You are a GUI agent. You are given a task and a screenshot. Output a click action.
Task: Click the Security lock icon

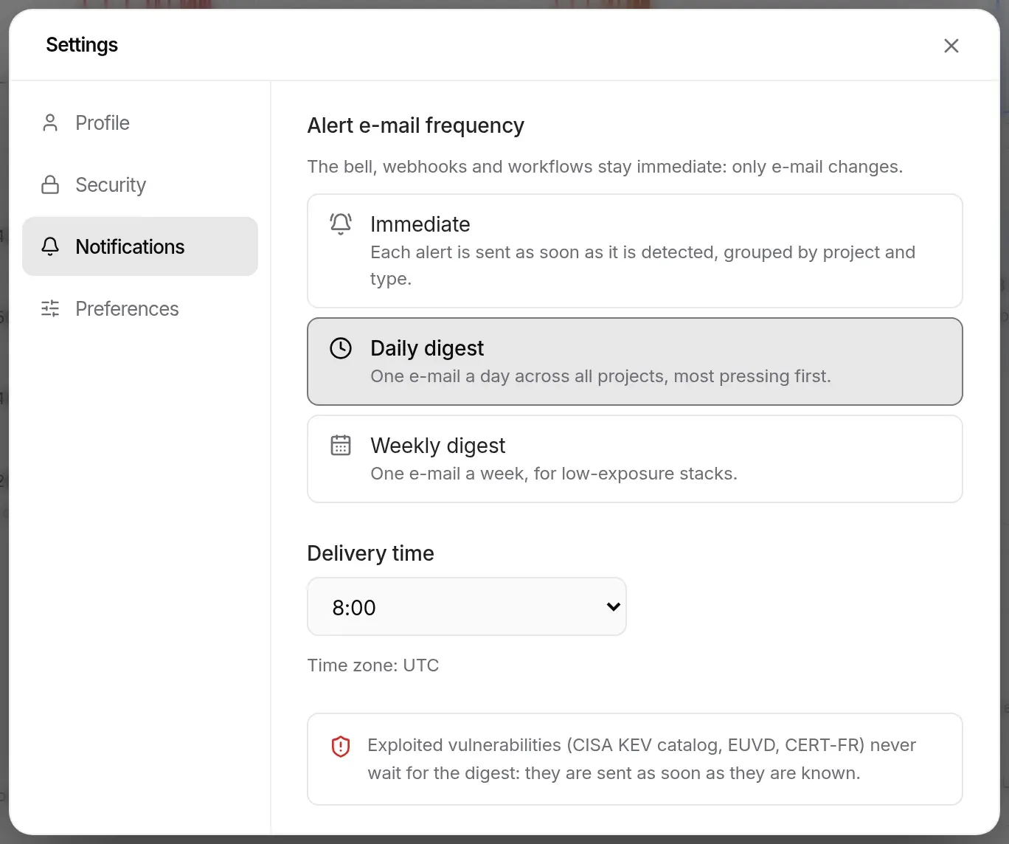(x=50, y=184)
